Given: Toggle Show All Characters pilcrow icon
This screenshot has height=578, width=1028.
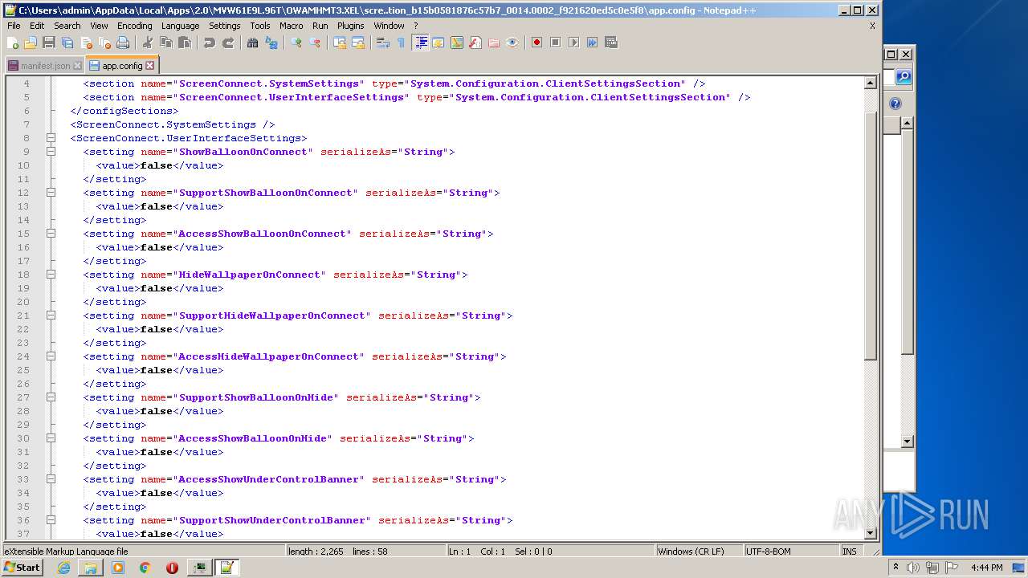Looking at the screenshot, I should click(x=401, y=43).
